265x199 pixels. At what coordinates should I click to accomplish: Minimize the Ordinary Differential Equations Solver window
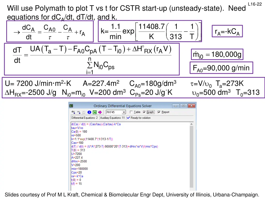coord(176,106)
